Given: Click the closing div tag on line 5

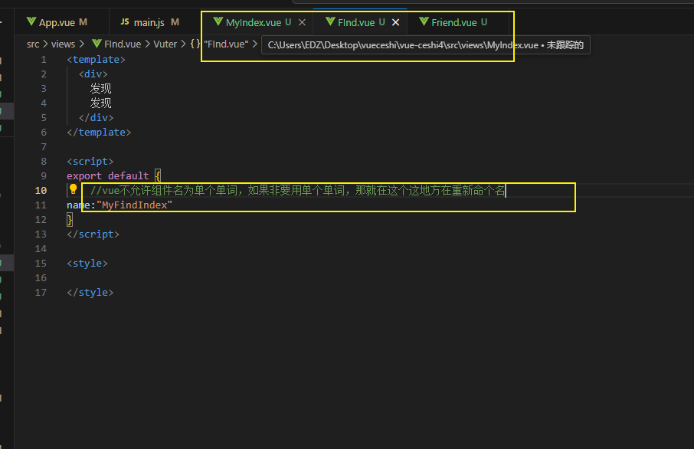Looking at the screenshot, I should pyautogui.click(x=96, y=118).
